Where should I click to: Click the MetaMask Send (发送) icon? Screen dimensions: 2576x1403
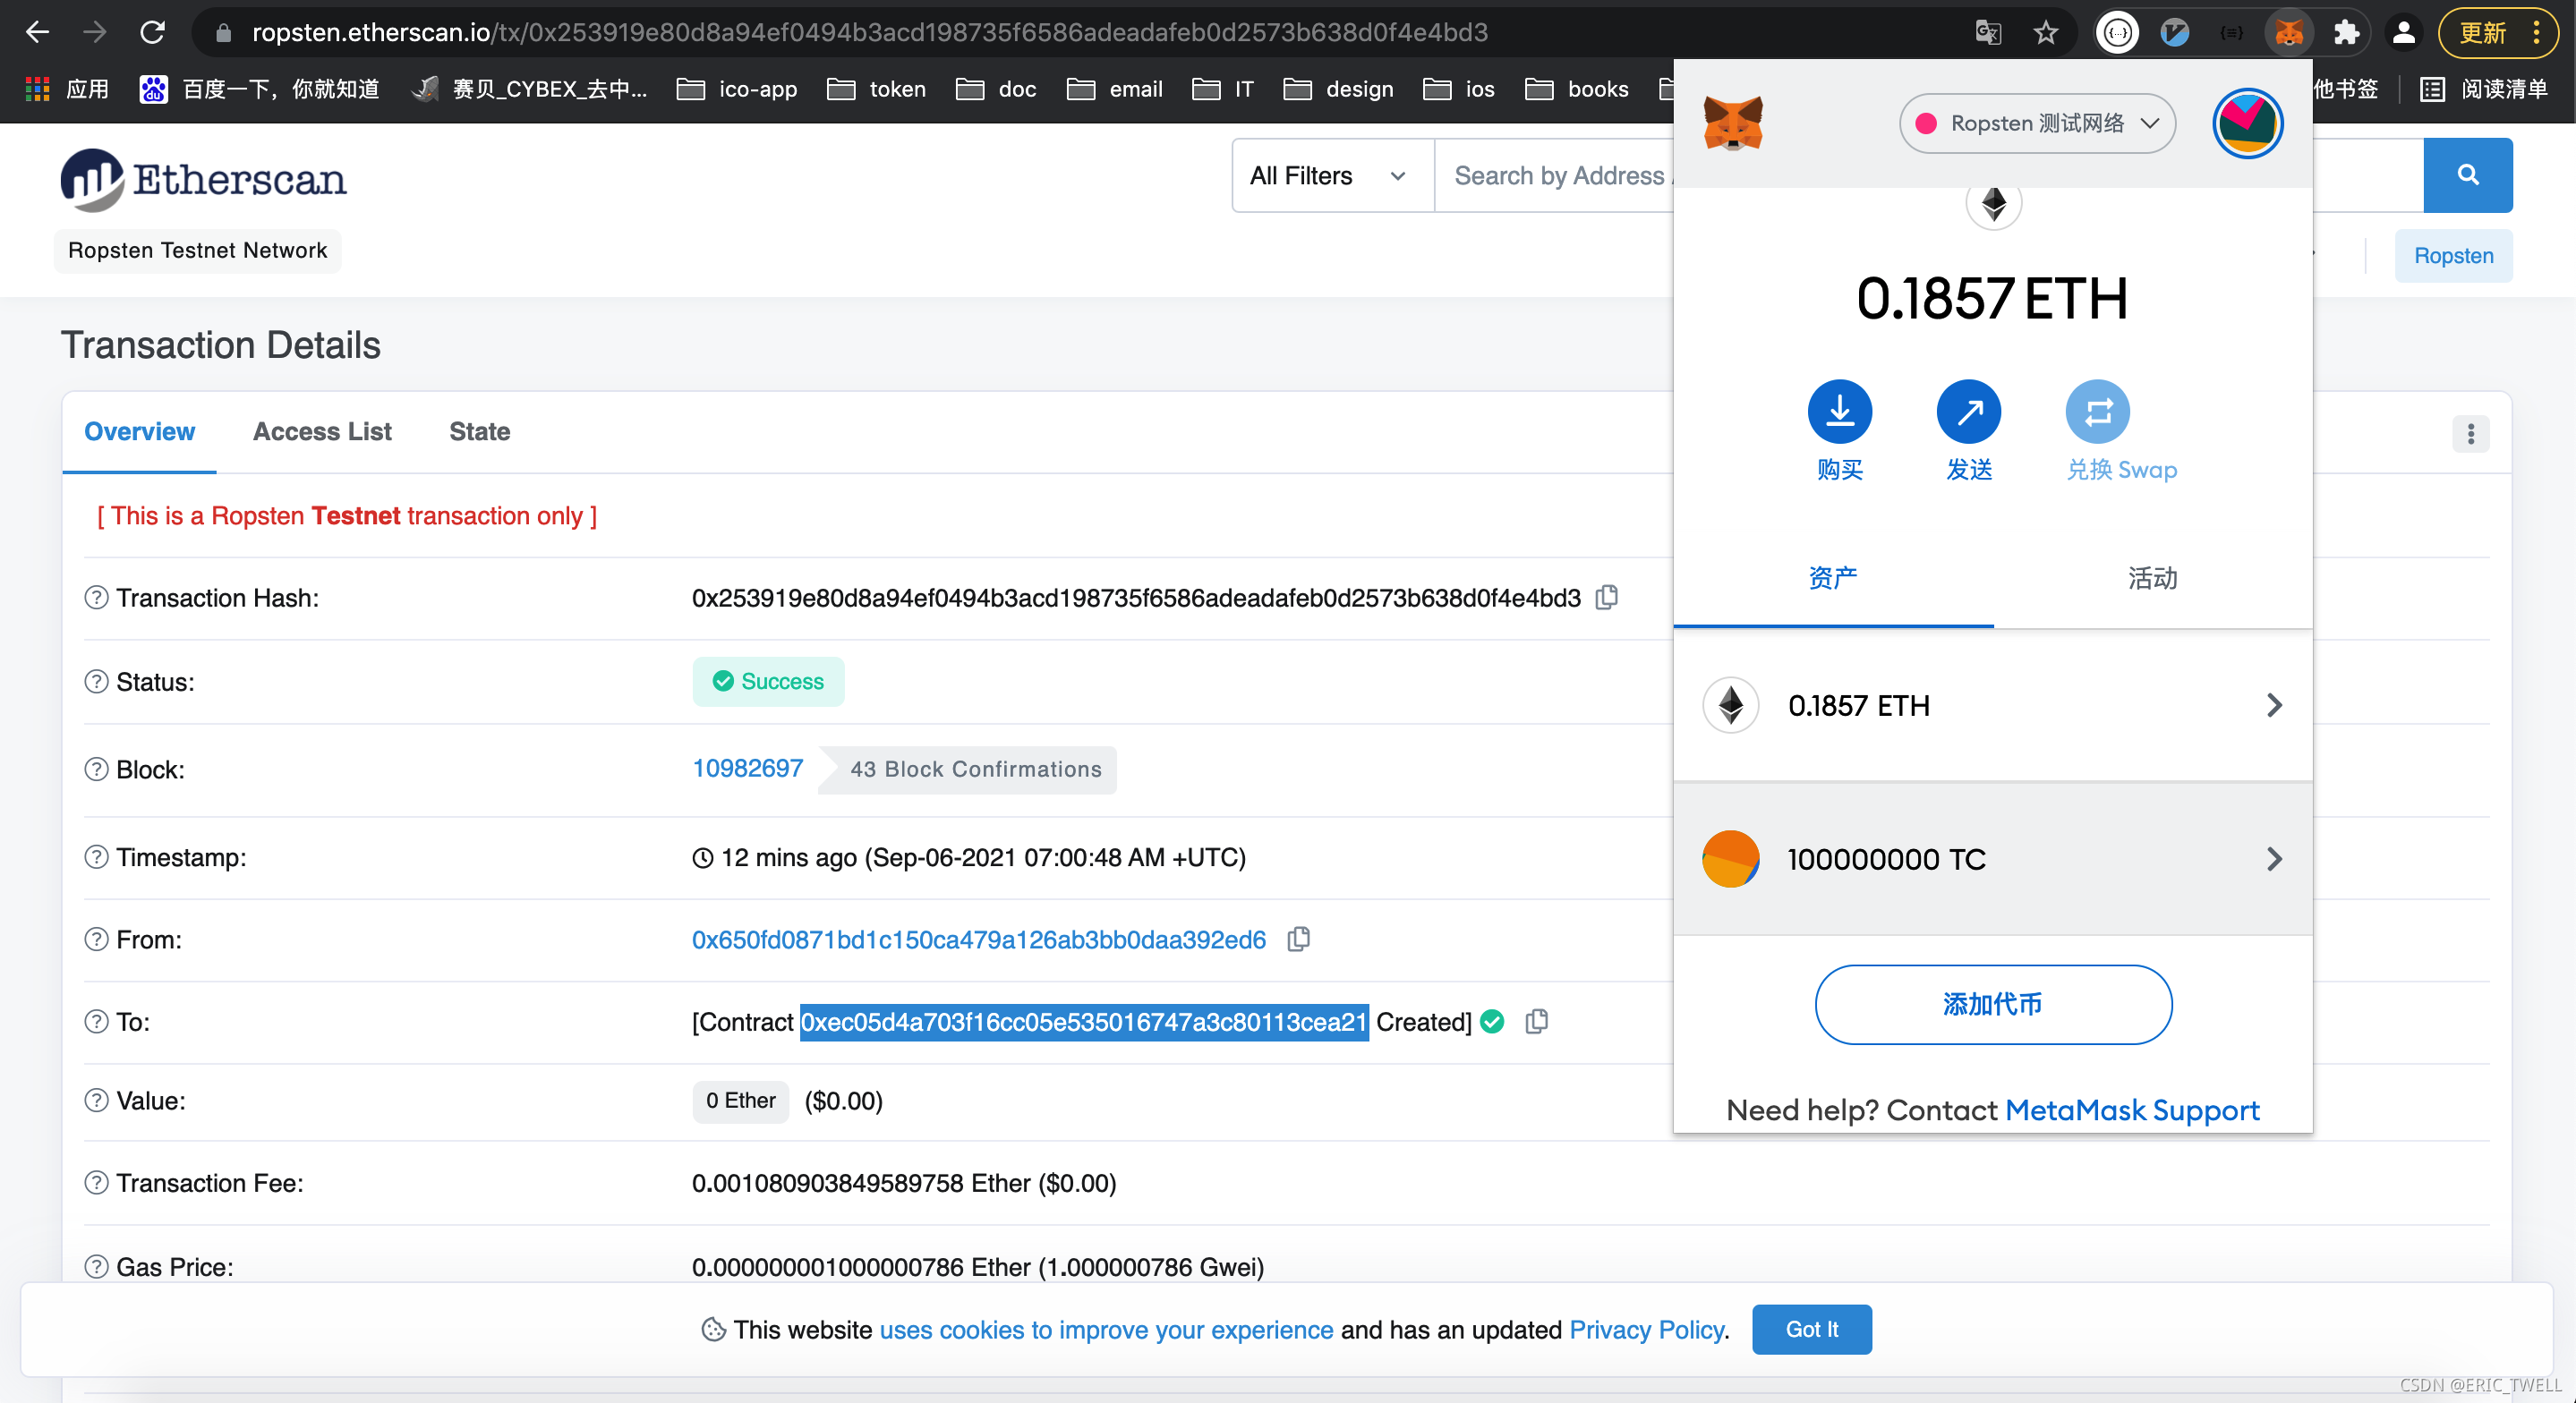tap(1968, 411)
